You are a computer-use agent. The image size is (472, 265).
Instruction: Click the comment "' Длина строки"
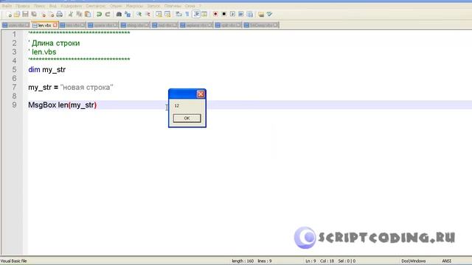(x=54, y=43)
